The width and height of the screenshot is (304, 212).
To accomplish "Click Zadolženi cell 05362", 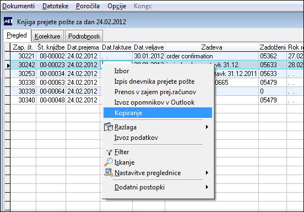I will click(273, 56).
